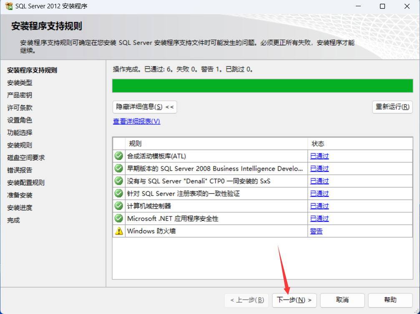Viewport: 420px width, 314px height.
Task: Select 安装规则 step in sidebar
Action: click(x=20, y=145)
